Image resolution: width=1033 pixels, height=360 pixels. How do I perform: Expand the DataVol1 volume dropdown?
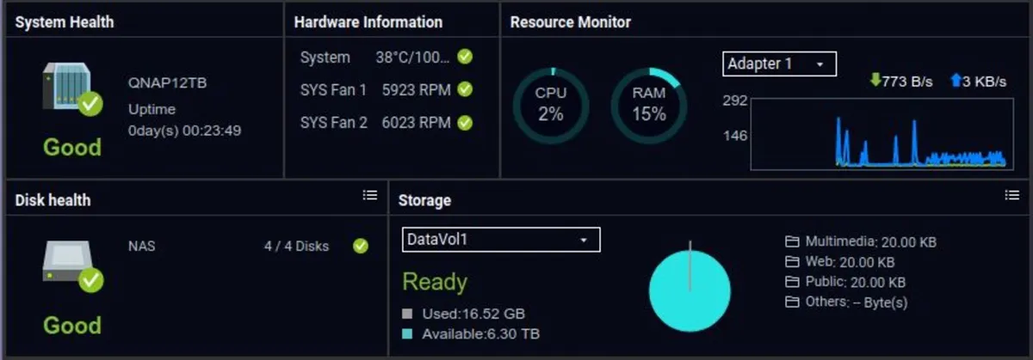pyautogui.click(x=501, y=240)
